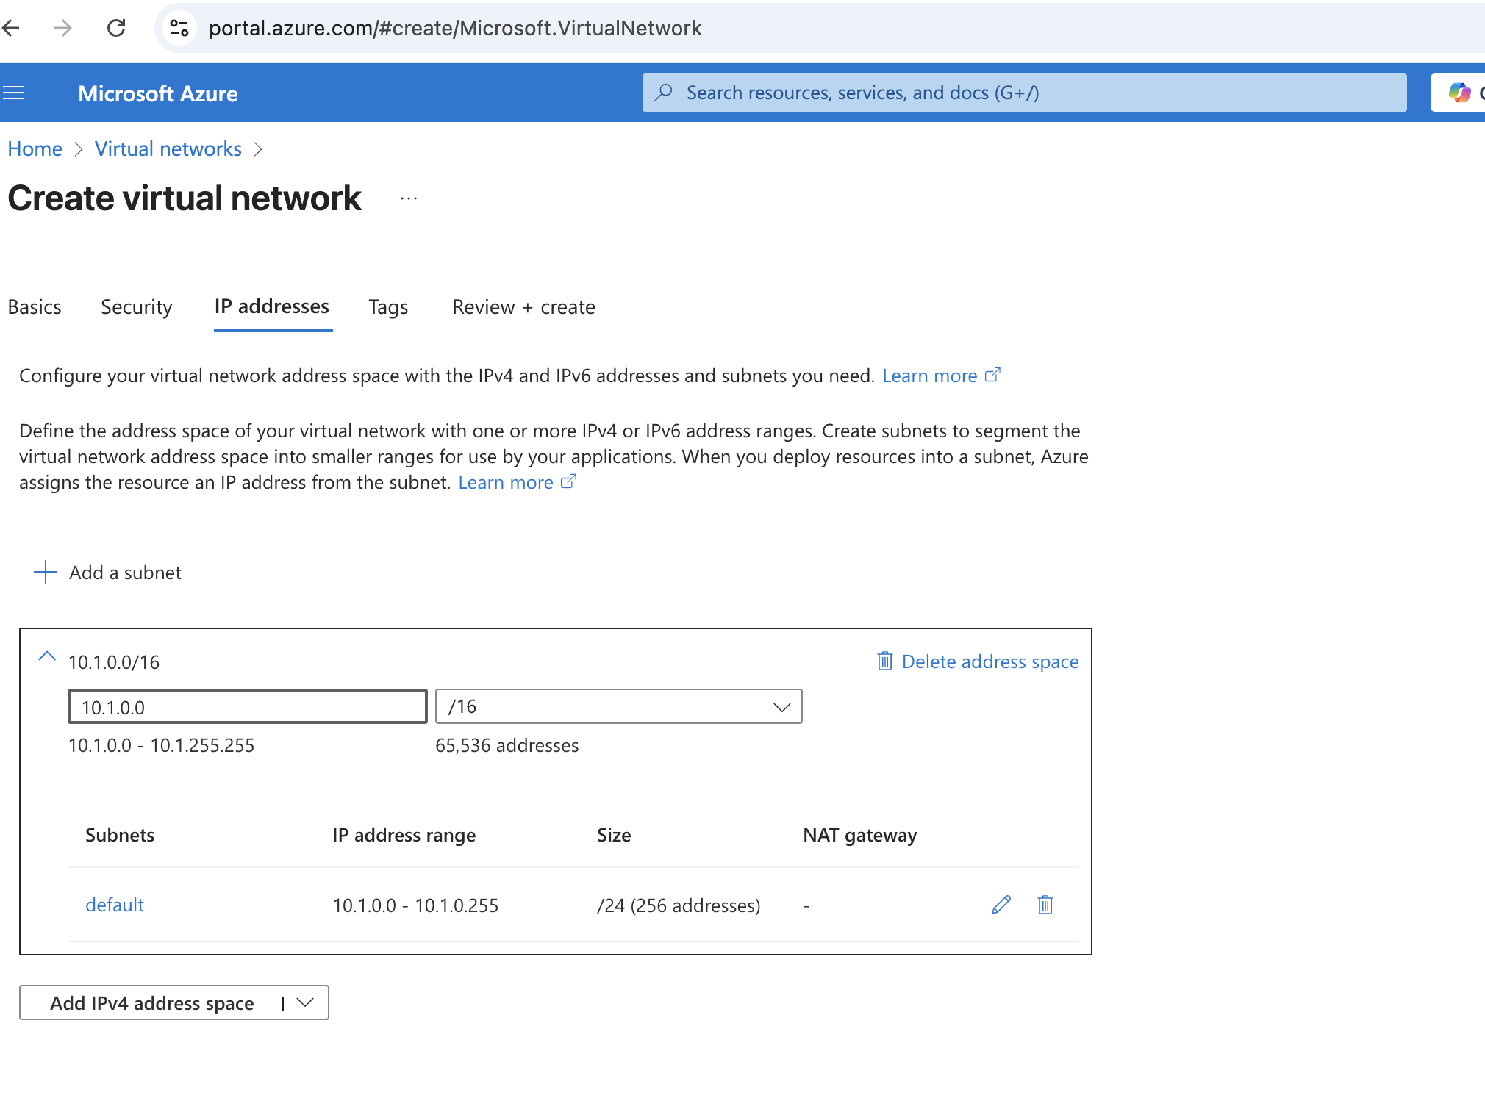This screenshot has height=1098, width=1485.
Task: Open the site information icon in the address bar
Action: tap(179, 28)
